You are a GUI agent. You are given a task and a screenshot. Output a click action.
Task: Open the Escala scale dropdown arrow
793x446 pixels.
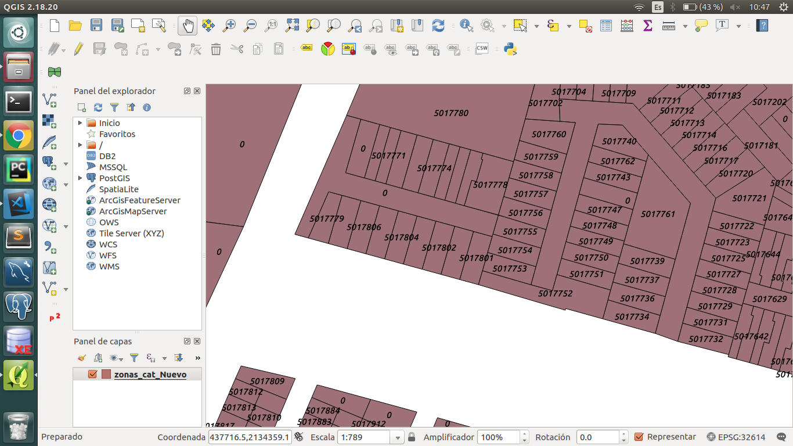[398, 437]
